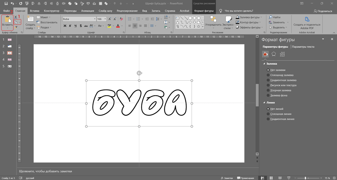This screenshot has height=180, width=337.
Task: Click the Поделиться share button
Action: pyautogui.click(x=323, y=11)
